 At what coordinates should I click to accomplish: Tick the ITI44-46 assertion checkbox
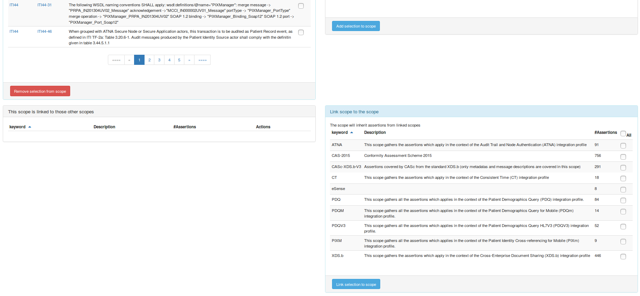click(301, 32)
